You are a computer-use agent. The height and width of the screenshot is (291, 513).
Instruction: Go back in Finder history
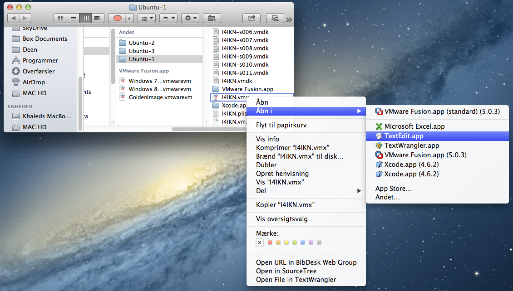14,18
